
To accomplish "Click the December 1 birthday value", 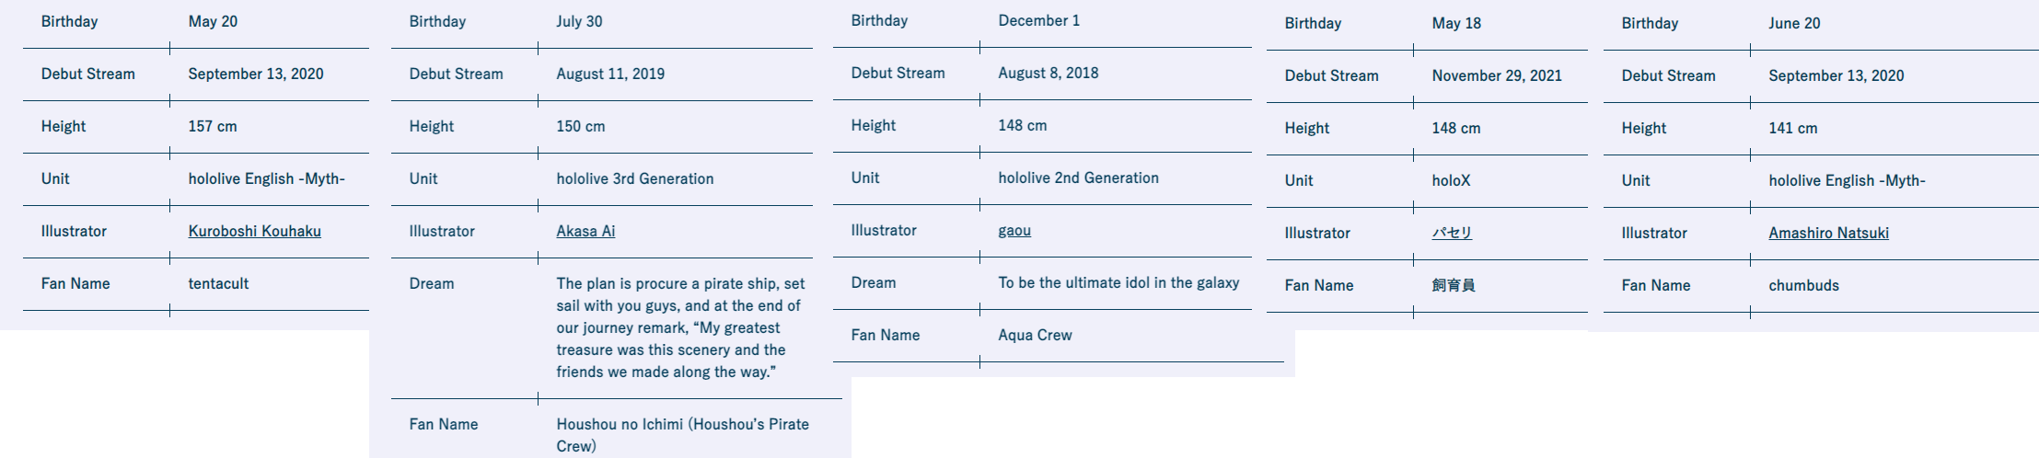I will coord(1038,20).
